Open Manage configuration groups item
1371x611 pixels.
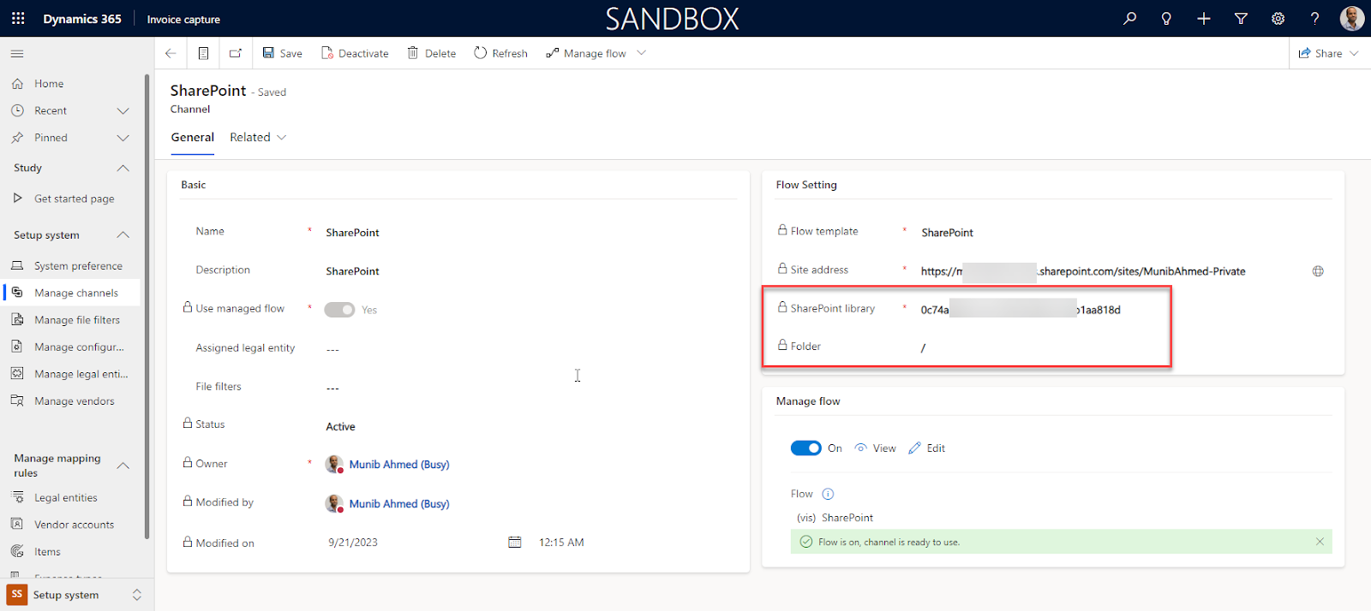point(79,347)
